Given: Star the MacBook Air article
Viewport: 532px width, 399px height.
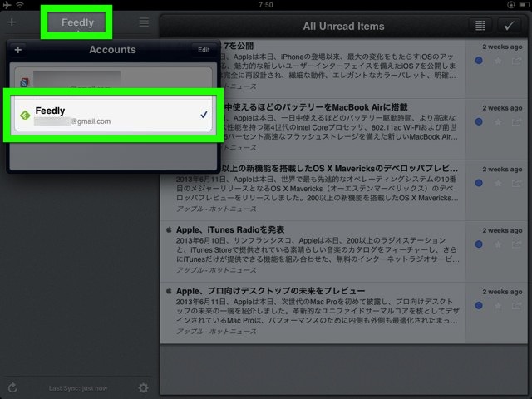Looking at the screenshot, I should point(498,122).
